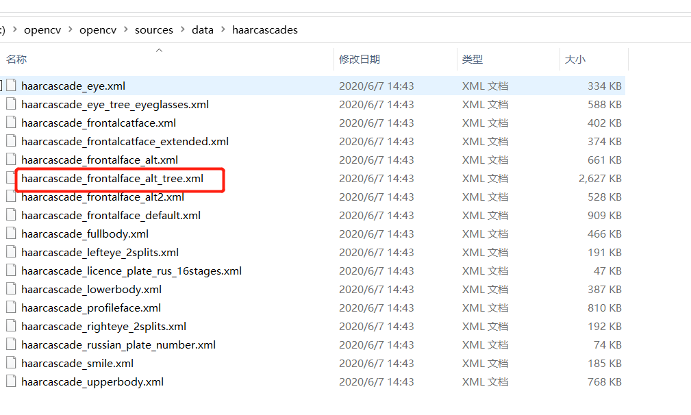This screenshot has width=691, height=415.
Task: Select haarcascade_righteye_2splits.xml file name
Action: click(x=103, y=327)
